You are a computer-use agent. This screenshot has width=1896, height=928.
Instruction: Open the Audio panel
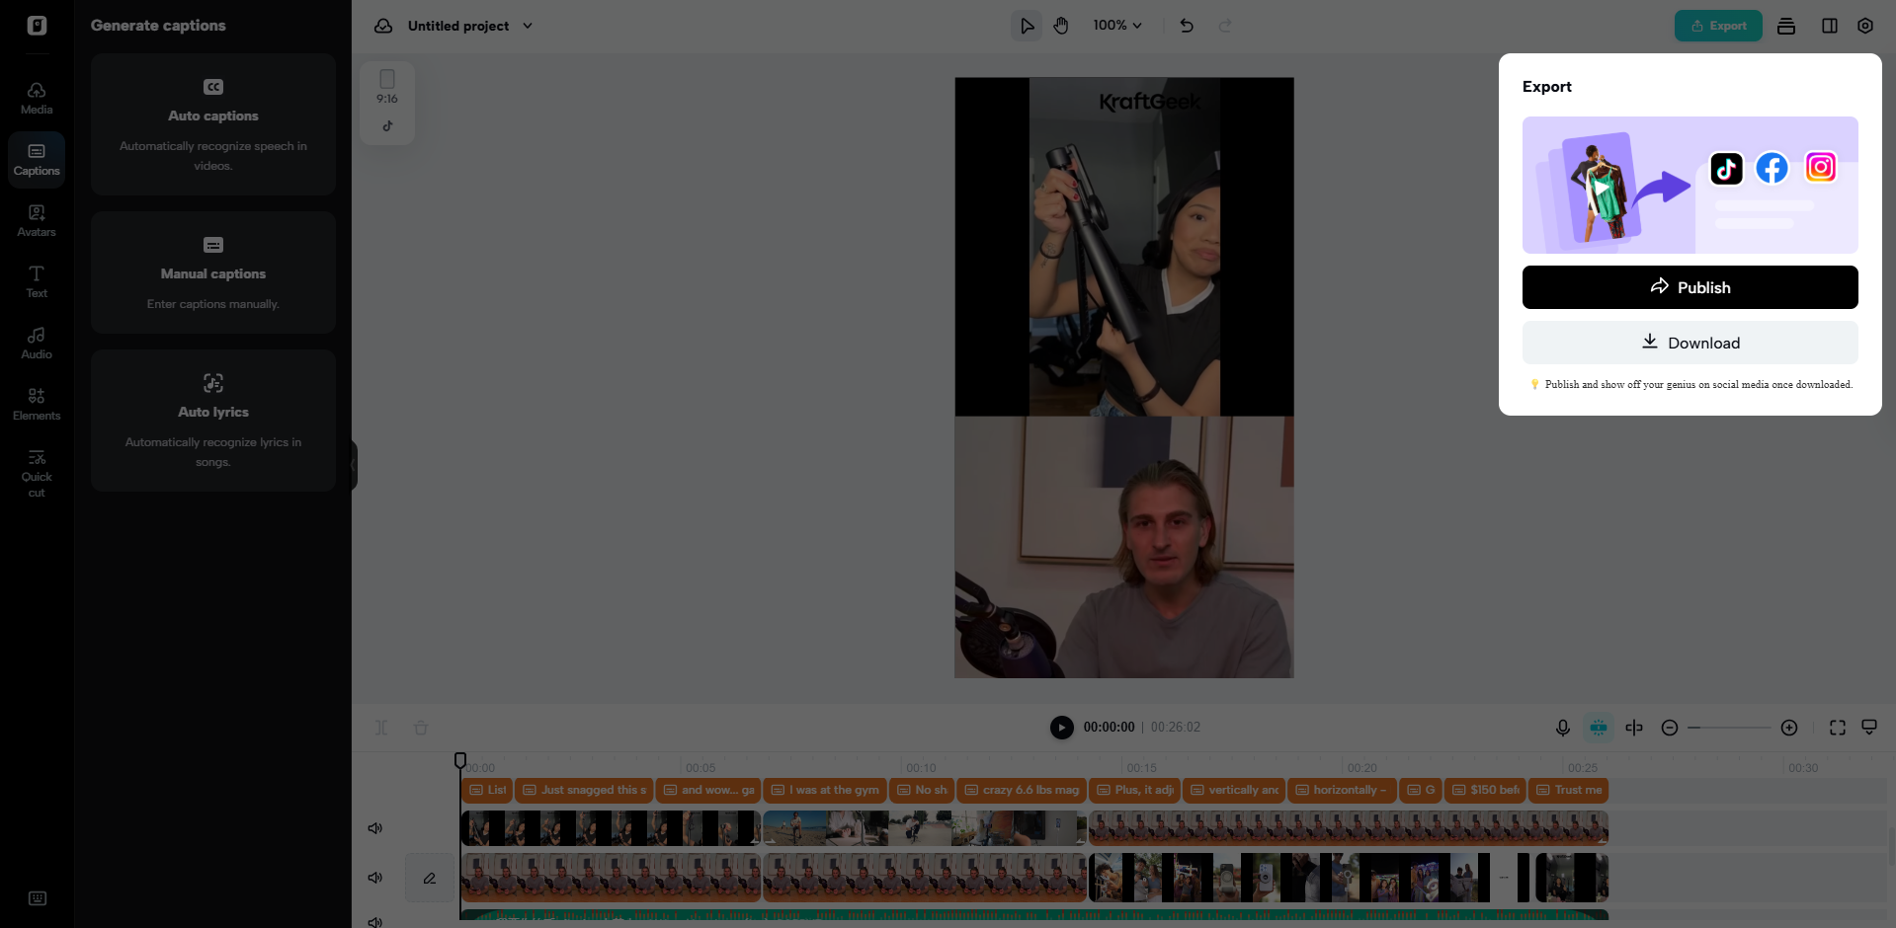coord(37,341)
